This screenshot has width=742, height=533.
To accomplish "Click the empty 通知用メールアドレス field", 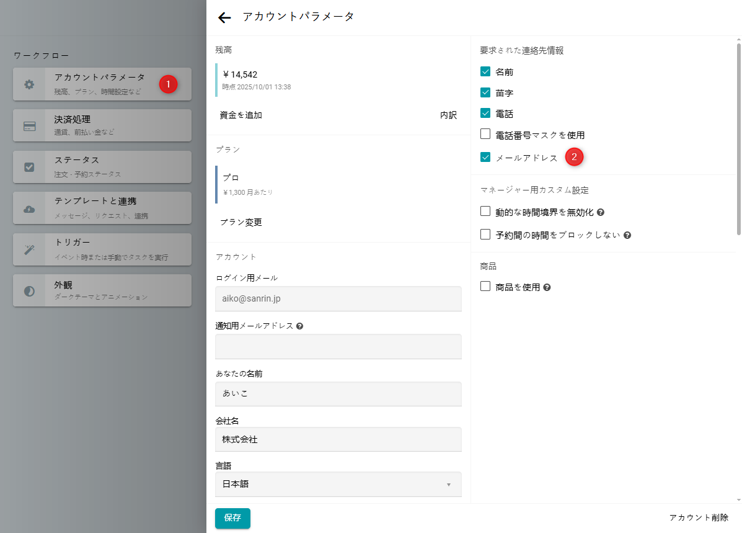I will [338, 346].
